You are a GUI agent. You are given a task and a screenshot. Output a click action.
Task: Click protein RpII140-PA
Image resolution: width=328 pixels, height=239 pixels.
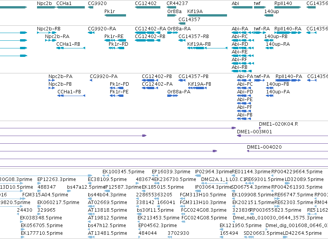click(x=288, y=80)
